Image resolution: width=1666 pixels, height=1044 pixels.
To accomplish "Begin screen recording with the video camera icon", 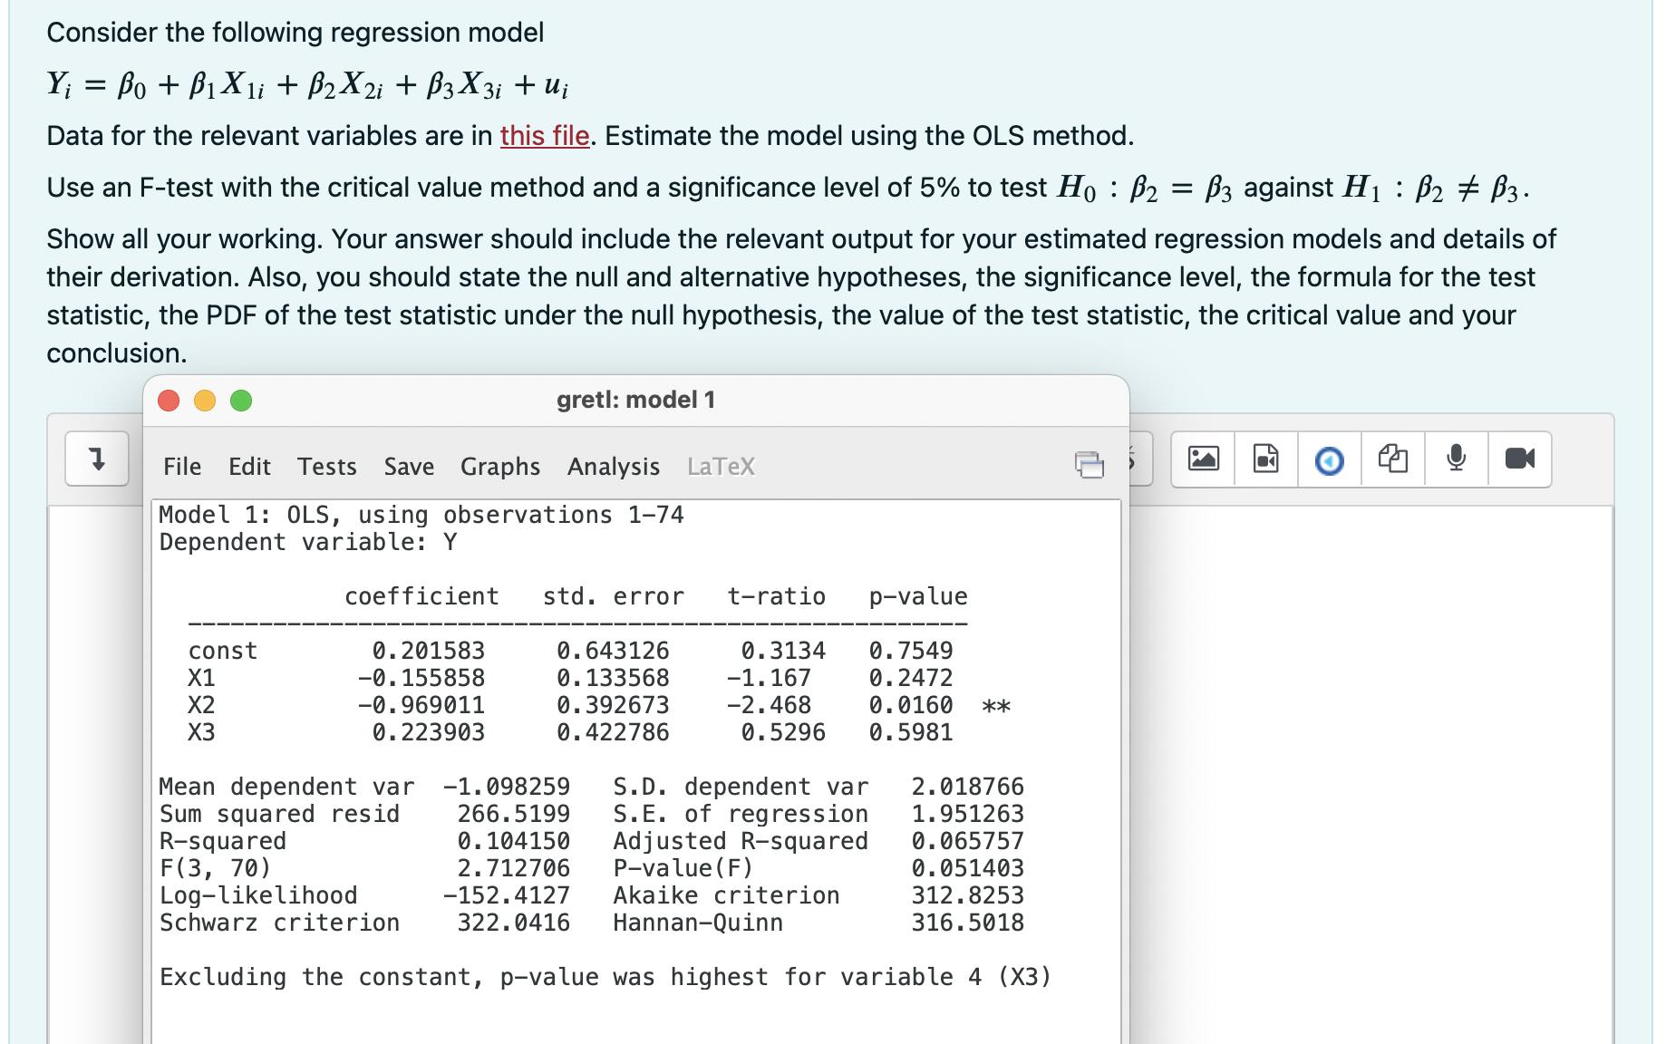I will pos(1520,459).
